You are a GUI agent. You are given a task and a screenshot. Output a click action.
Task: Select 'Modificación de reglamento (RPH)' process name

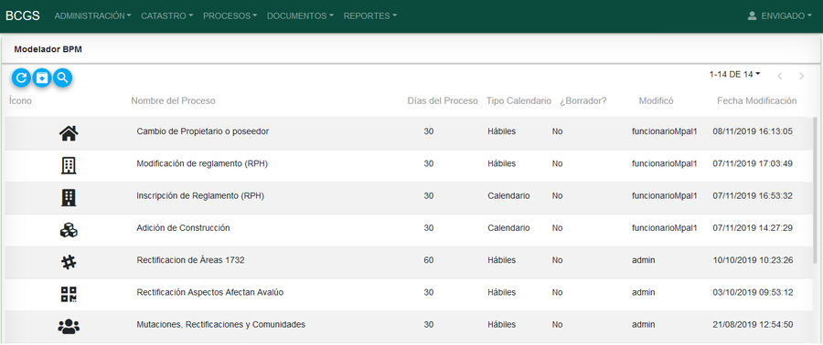click(203, 164)
